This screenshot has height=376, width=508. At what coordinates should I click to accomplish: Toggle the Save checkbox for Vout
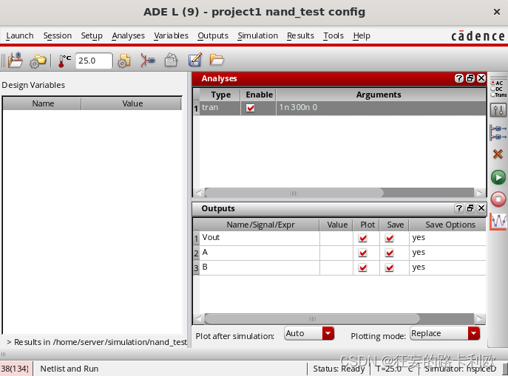point(390,238)
